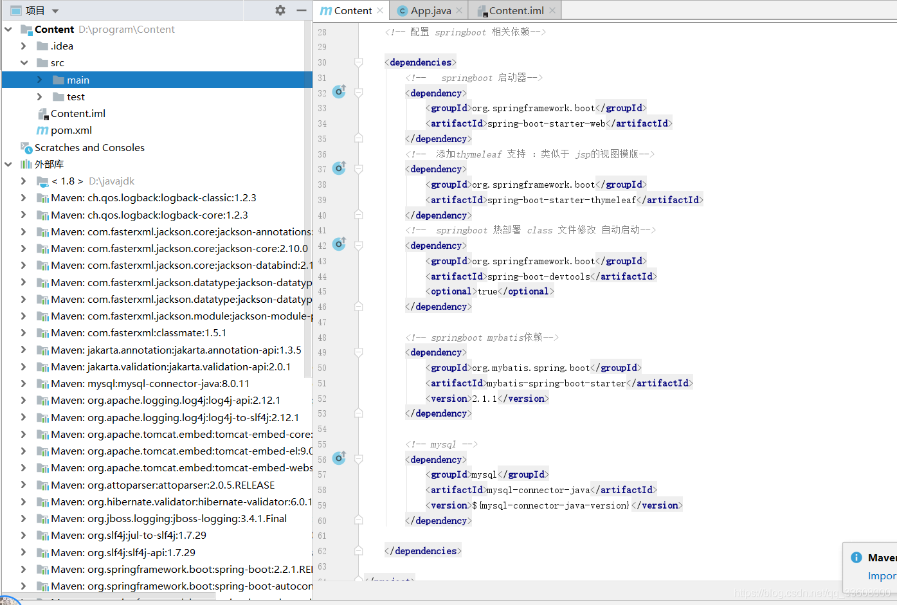Click the jackson-core:2.10.0 library icon
The image size is (897, 605).
(x=42, y=249)
